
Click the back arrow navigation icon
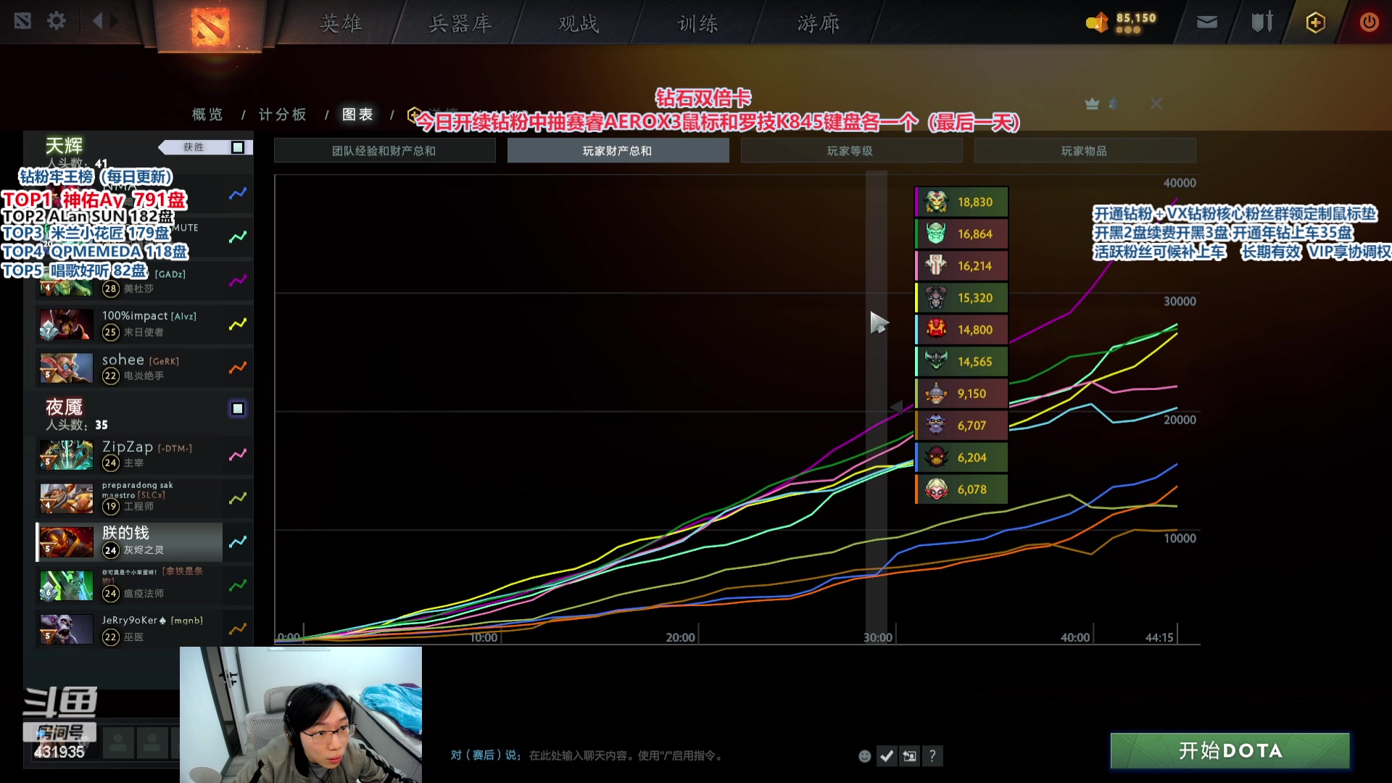pyautogui.click(x=98, y=21)
